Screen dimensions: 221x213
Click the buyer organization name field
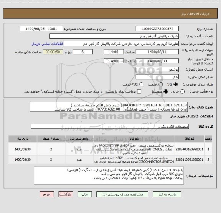pyautogui.click(x=114, y=36)
